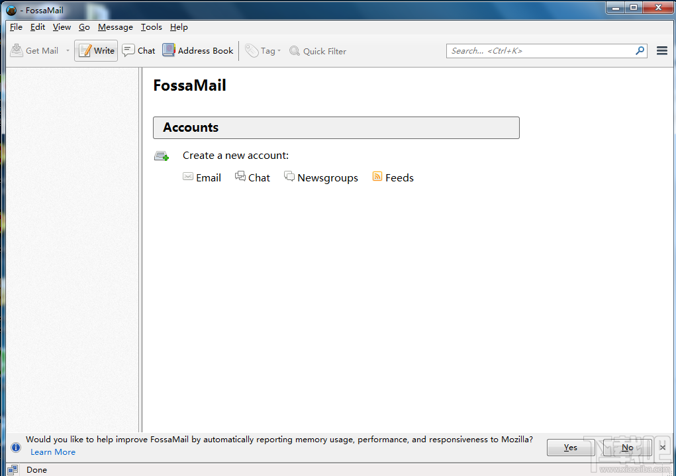Open the Message menu
This screenshot has width=676, height=476.
click(x=115, y=26)
